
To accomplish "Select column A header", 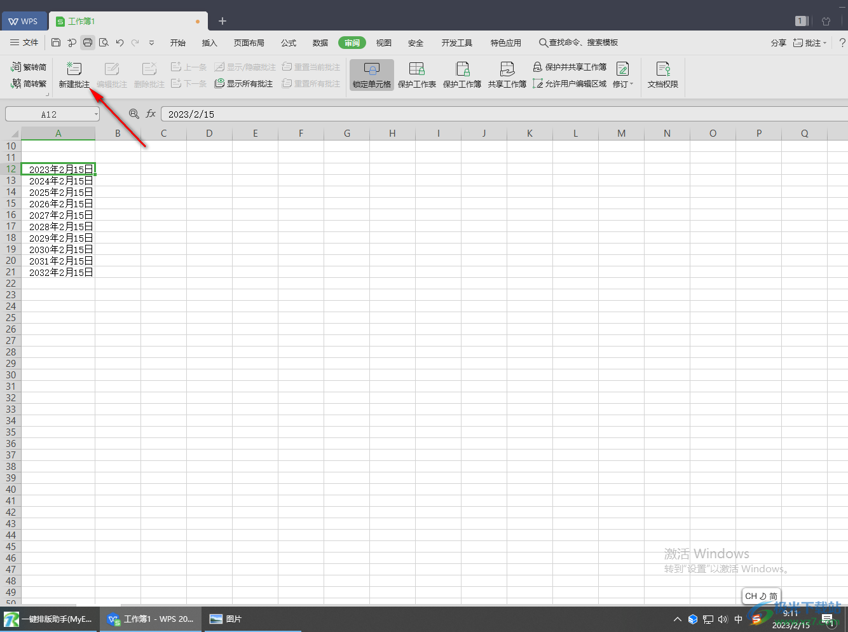I will click(x=58, y=134).
